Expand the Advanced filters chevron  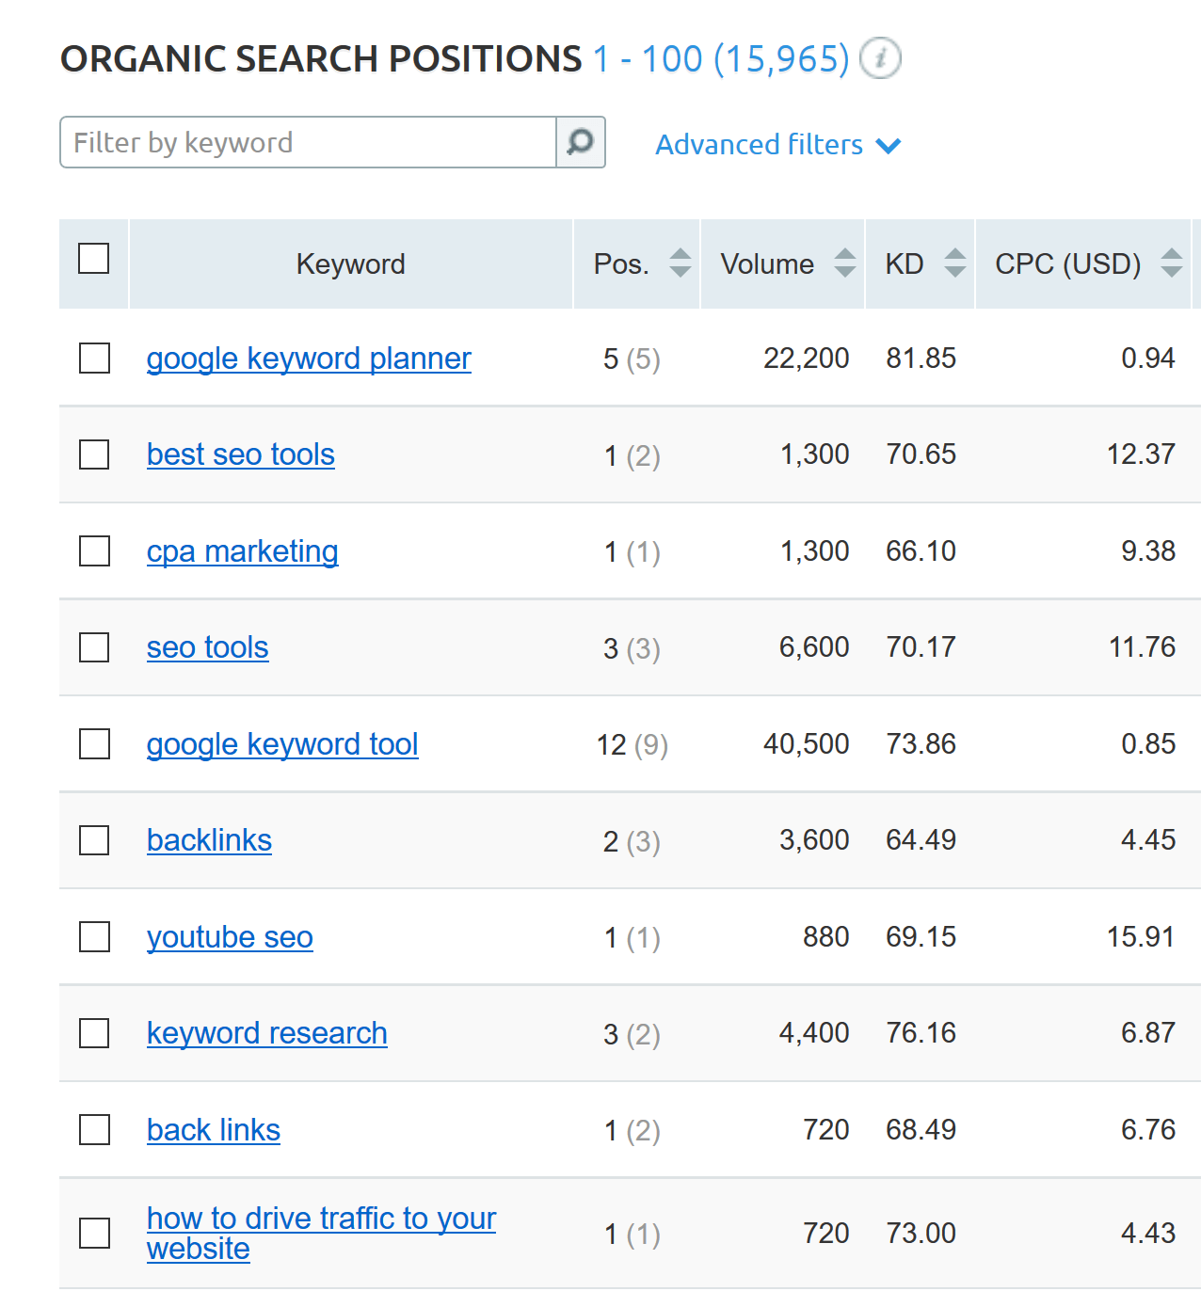[x=888, y=146]
